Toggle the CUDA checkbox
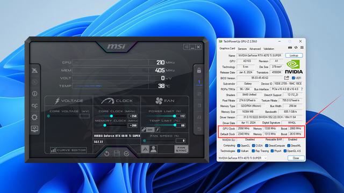The image size is (344, 193). (253, 145)
